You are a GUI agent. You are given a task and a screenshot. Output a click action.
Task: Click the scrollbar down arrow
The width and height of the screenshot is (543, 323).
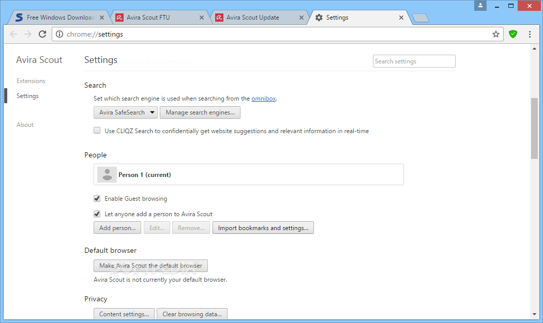coord(534,314)
